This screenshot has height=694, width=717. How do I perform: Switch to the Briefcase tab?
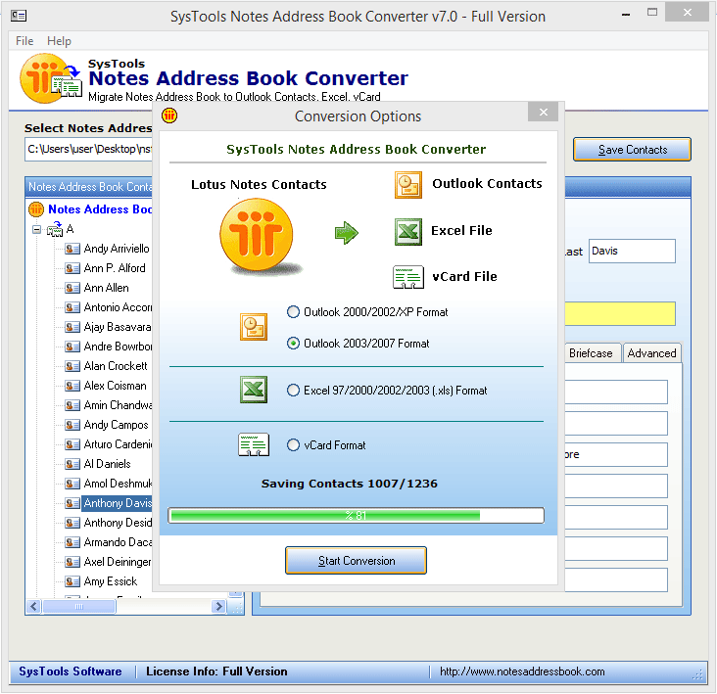click(592, 353)
